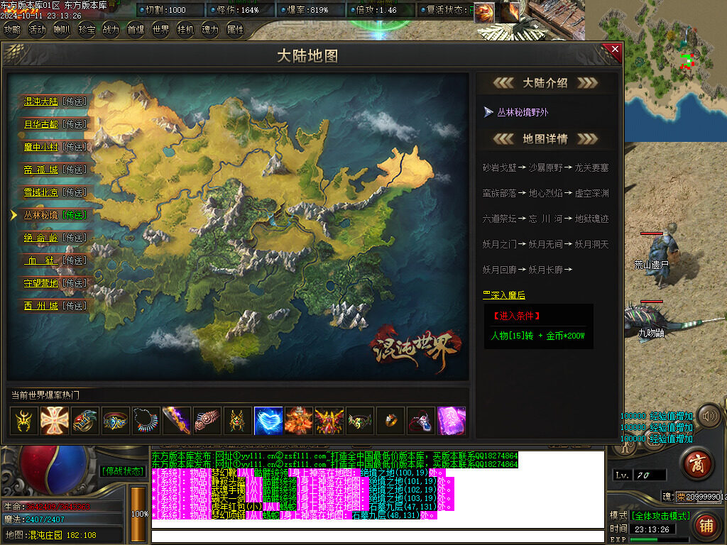The width and height of the screenshot is (727, 545).
Task: Click the silver pendant on red cord icon
Action: pyautogui.click(x=421, y=421)
